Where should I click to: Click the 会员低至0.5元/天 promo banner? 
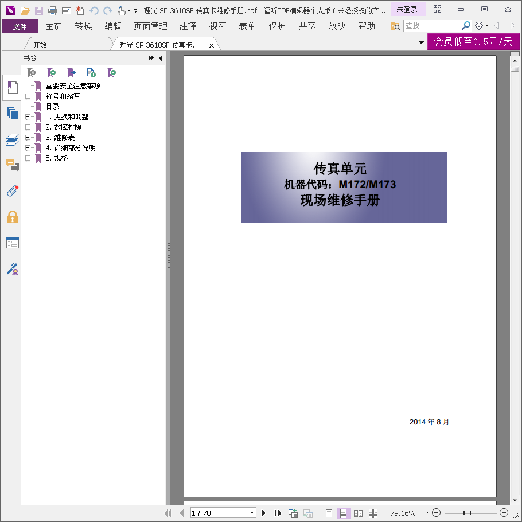[x=473, y=42]
